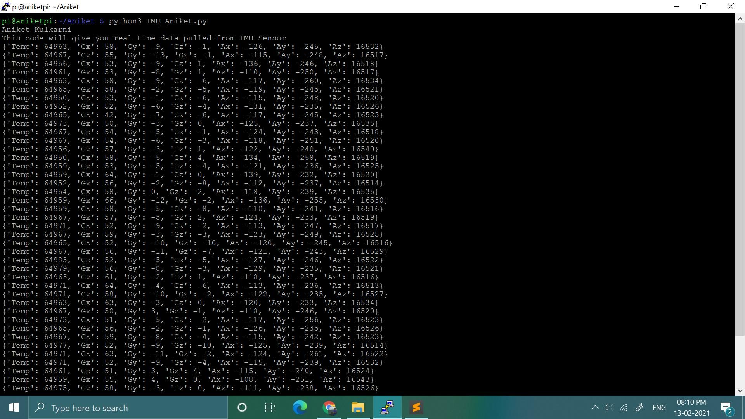Open File Explorer from taskbar

coord(358,408)
